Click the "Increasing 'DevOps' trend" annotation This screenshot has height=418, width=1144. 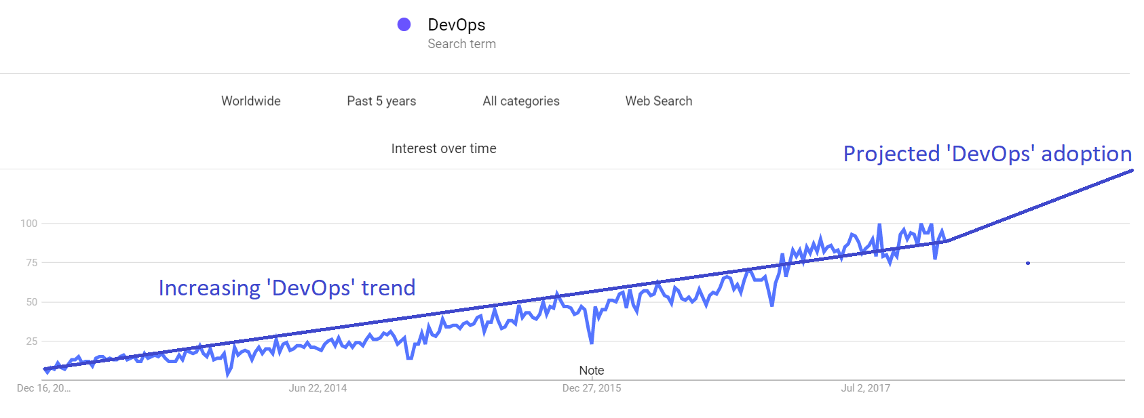pos(287,288)
